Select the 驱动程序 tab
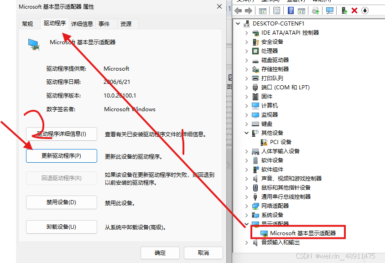385x263 pixels. click(54, 23)
